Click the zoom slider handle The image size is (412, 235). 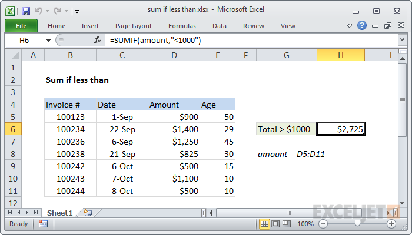[x=357, y=224]
